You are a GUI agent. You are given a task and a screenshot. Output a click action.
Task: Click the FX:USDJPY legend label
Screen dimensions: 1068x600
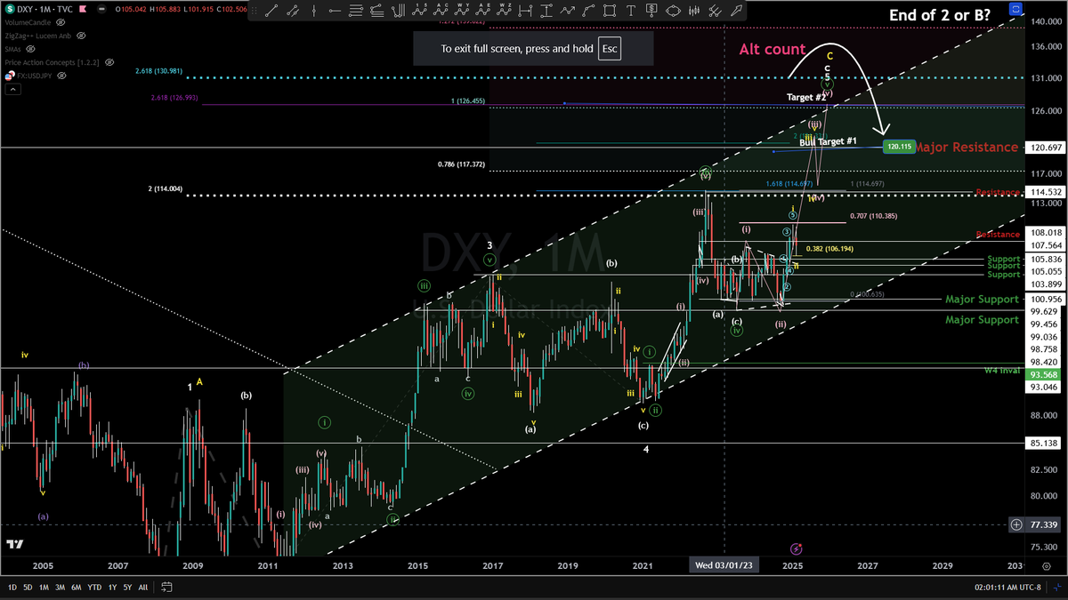[35, 76]
